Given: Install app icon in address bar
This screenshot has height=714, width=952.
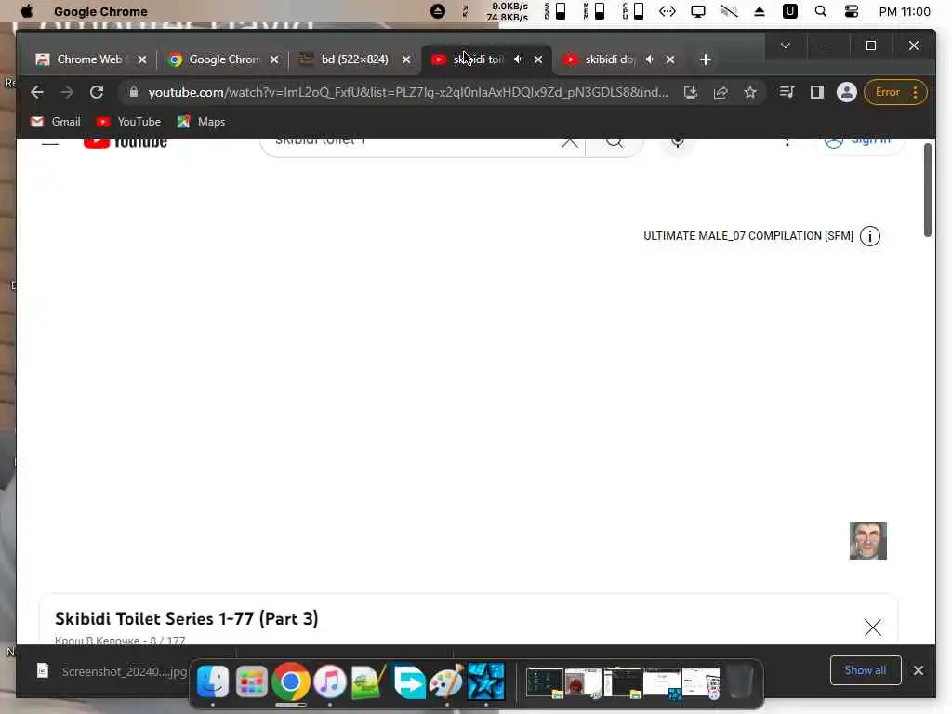Looking at the screenshot, I should [x=691, y=92].
